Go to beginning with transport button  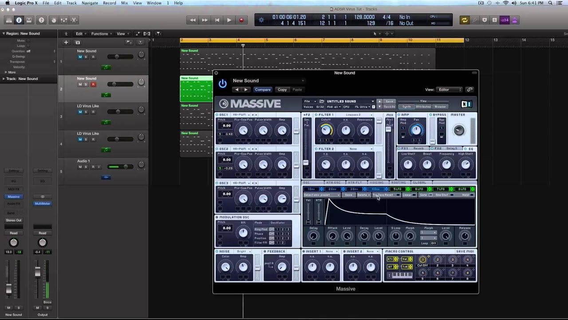tap(217, 20)
